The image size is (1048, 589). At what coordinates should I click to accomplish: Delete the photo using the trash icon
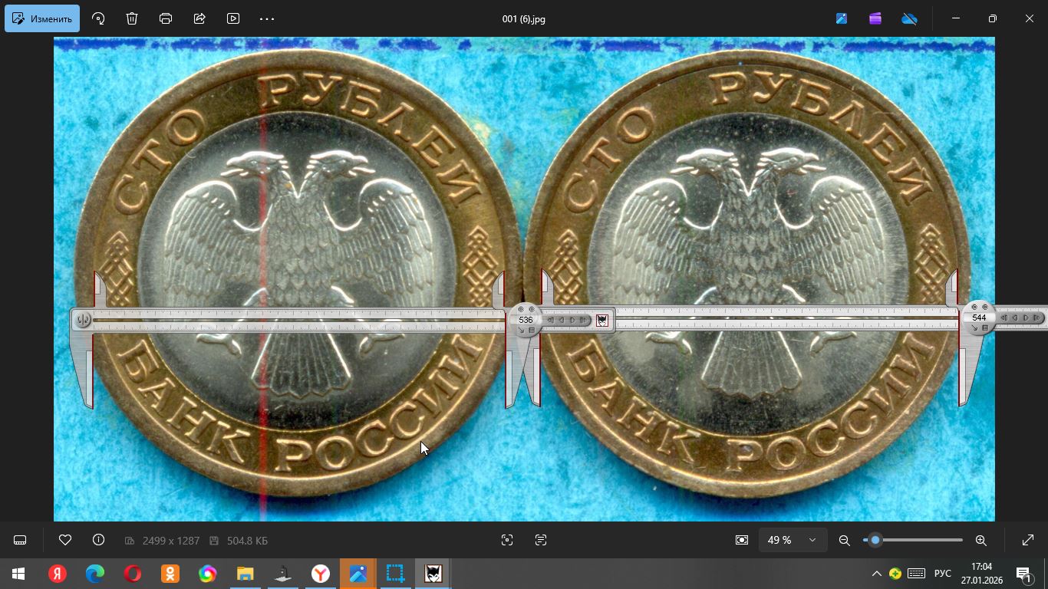pyautogui.click(x=132, y=18)
